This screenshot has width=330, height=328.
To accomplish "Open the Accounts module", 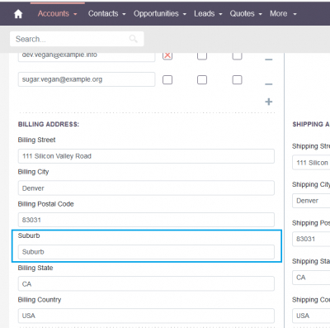I will 54,13.
